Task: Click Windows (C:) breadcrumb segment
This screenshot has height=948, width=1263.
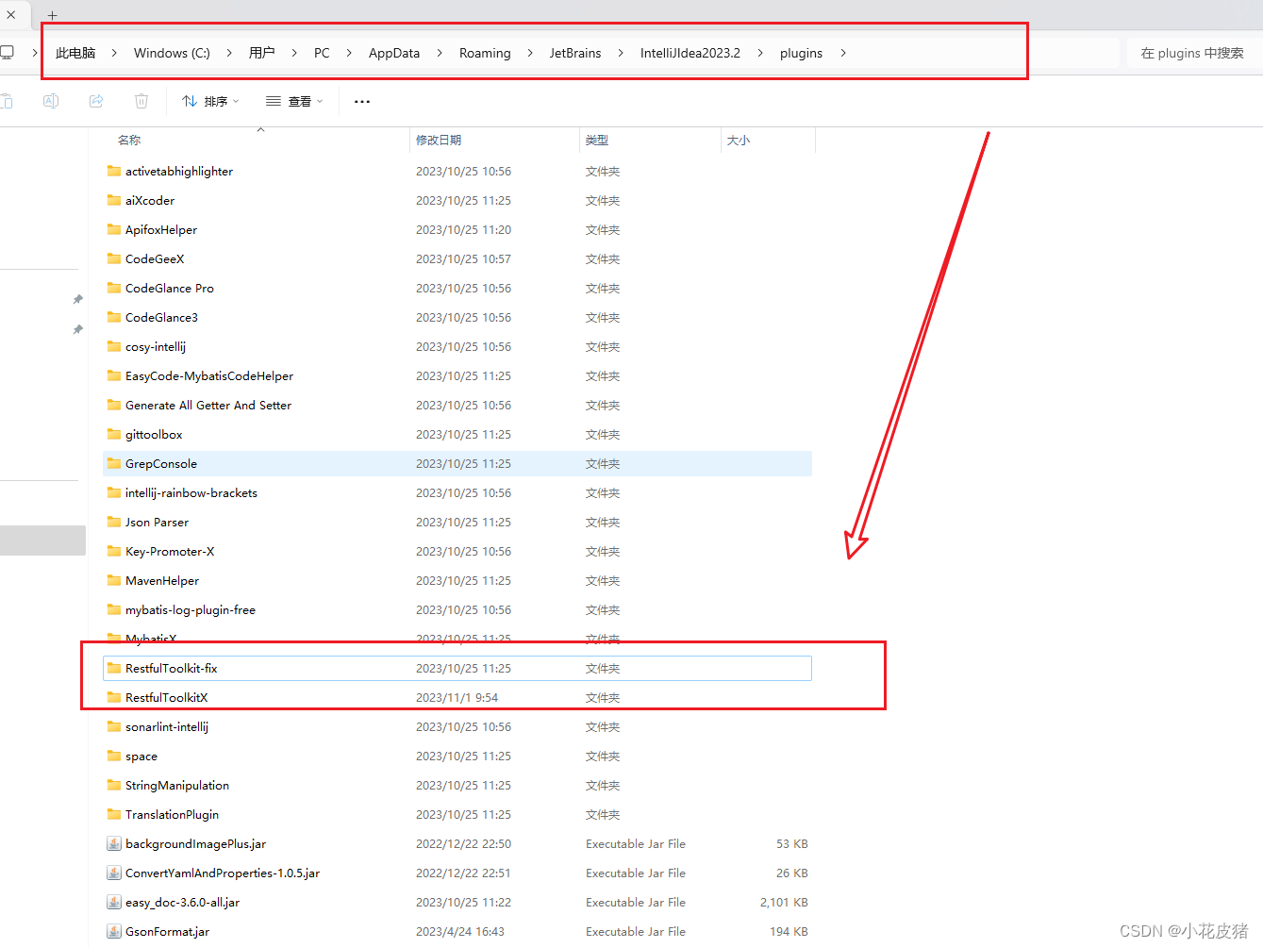Action: pyautogui.click(x=172, y=53)
